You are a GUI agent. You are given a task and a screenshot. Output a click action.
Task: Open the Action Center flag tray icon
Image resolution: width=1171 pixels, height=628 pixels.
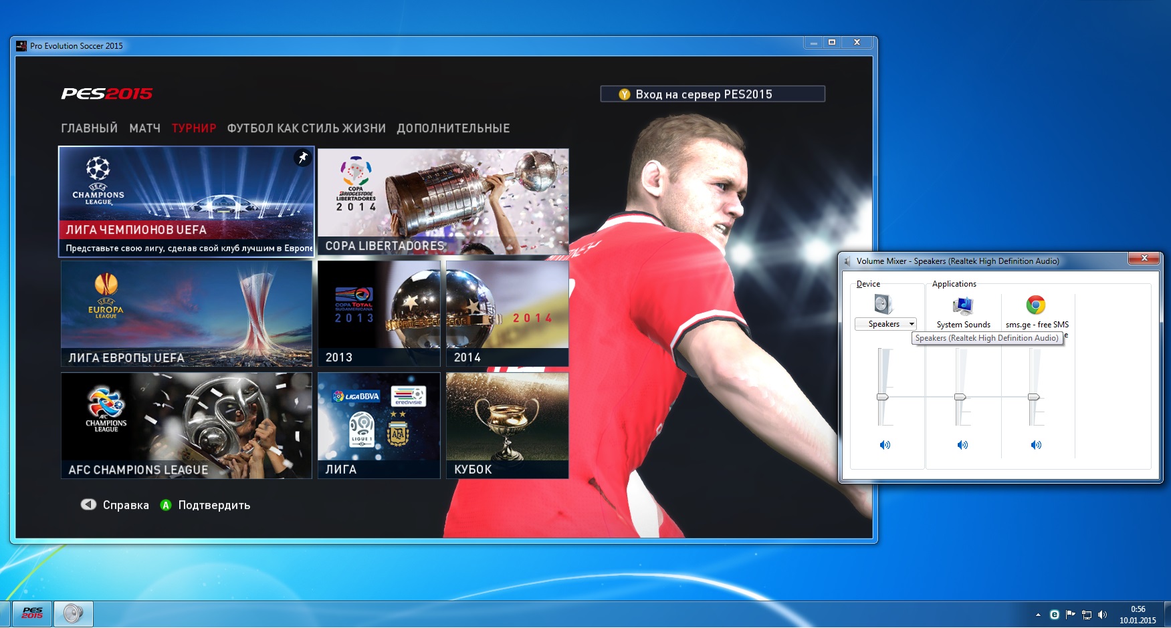point(1071,614)
